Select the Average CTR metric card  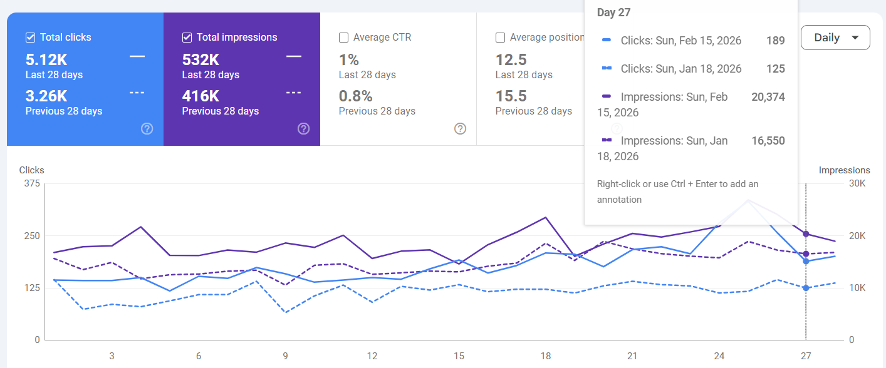click(x=398, y=81)
